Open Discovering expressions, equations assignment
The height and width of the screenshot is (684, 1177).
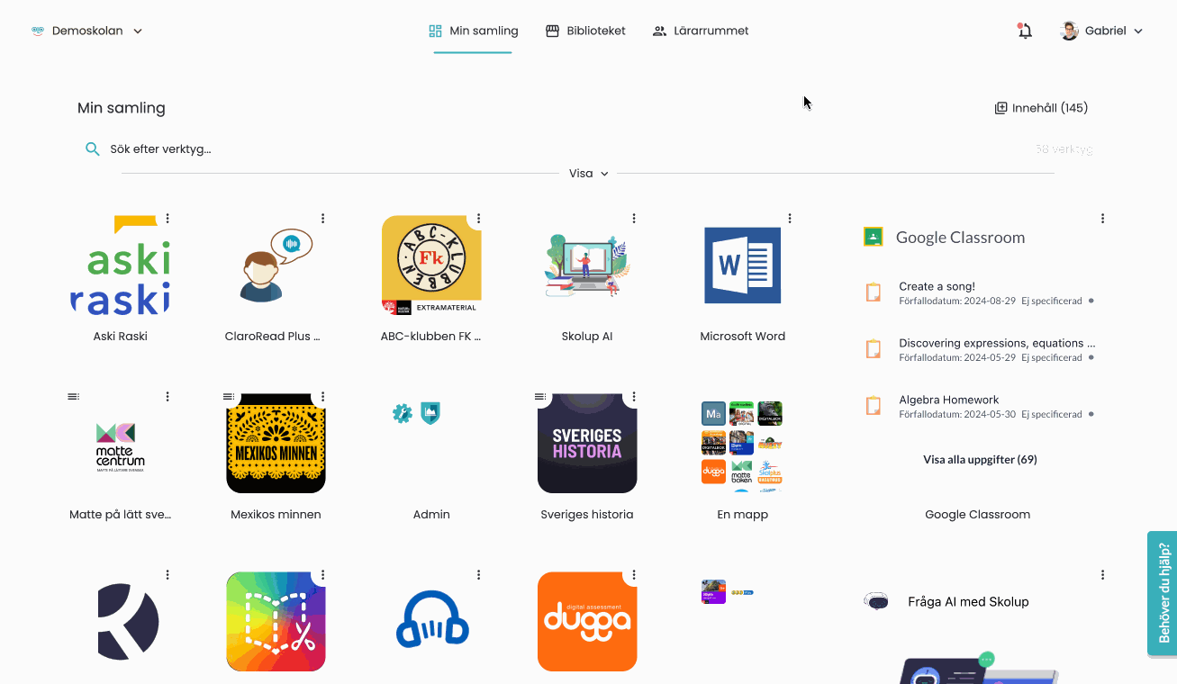point(978,350)
